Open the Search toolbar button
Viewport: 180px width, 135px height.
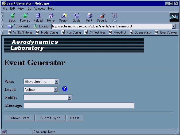pyautogui.click(x=64, y=17)
